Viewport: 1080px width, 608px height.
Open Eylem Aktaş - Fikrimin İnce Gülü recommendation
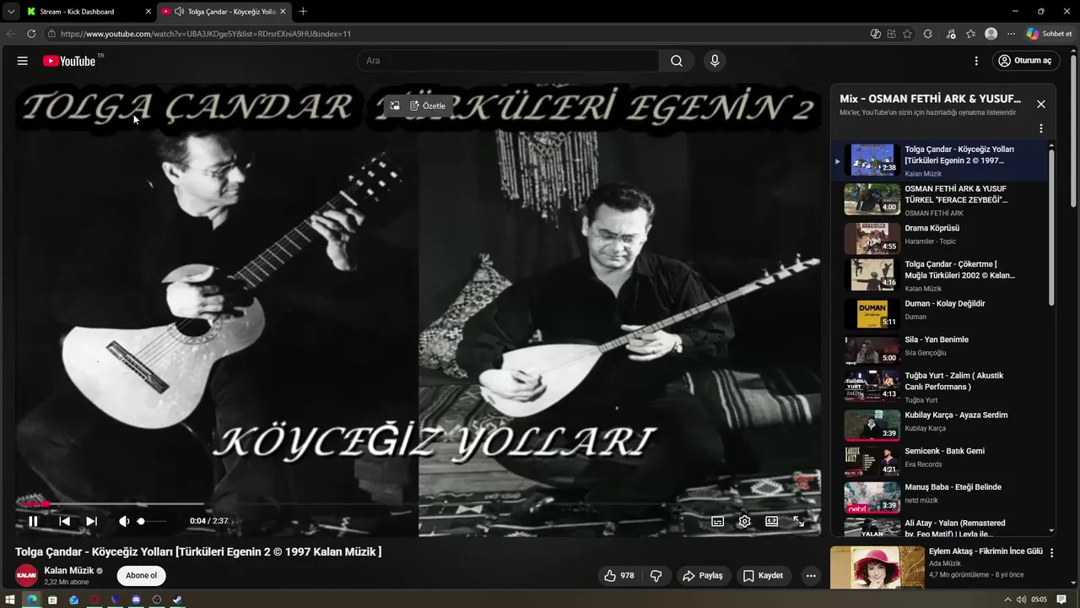[985, 551]
